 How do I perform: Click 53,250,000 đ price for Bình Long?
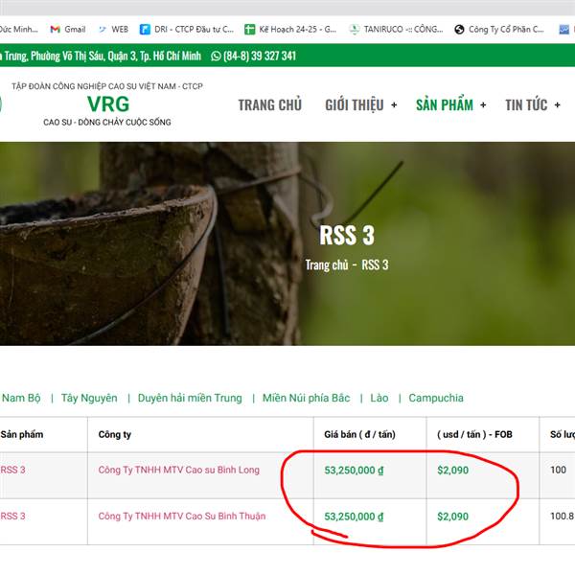click(x=354, y=471)
